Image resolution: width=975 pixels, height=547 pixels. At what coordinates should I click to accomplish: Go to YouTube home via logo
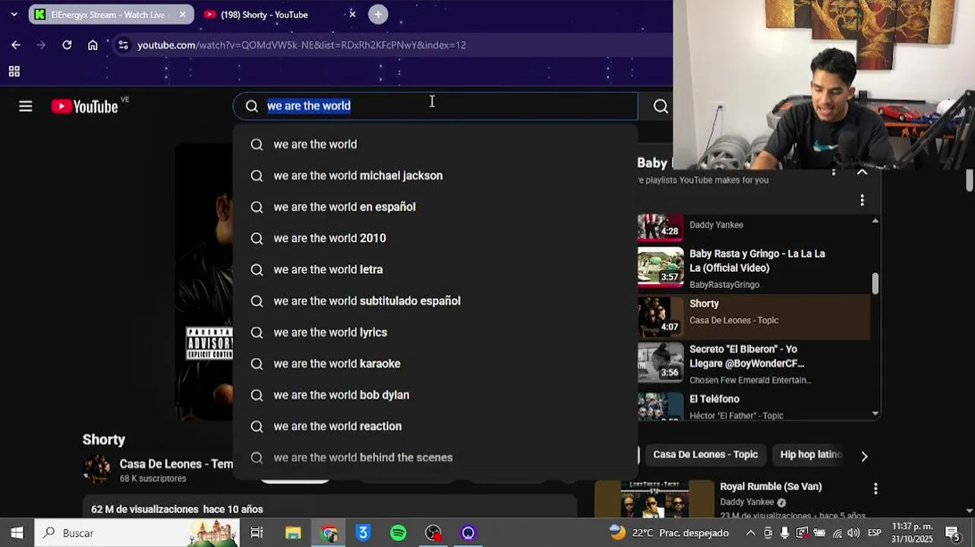[84, 106]
